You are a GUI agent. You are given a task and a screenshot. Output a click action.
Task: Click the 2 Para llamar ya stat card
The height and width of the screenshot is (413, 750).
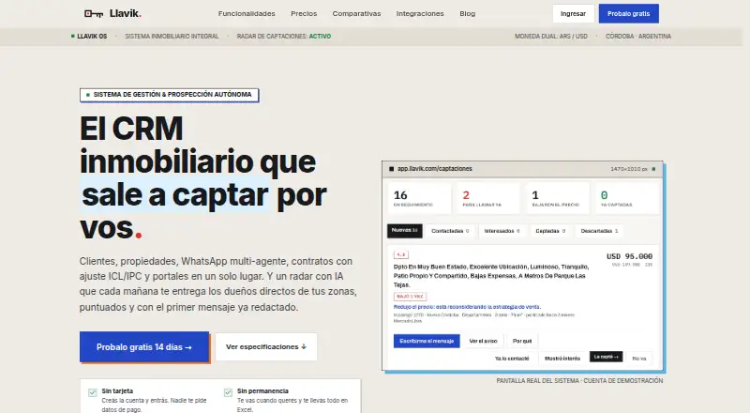pyautogui.click(x=487, y=198)
